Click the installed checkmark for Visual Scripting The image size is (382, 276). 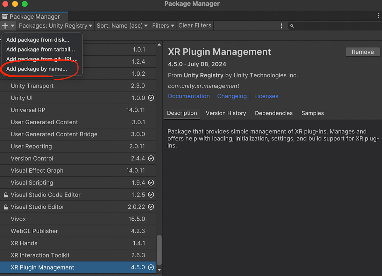click(x=151, y=183)
